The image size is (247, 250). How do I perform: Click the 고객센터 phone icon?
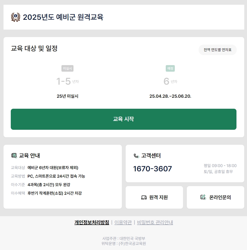click(x=136, y=156)
